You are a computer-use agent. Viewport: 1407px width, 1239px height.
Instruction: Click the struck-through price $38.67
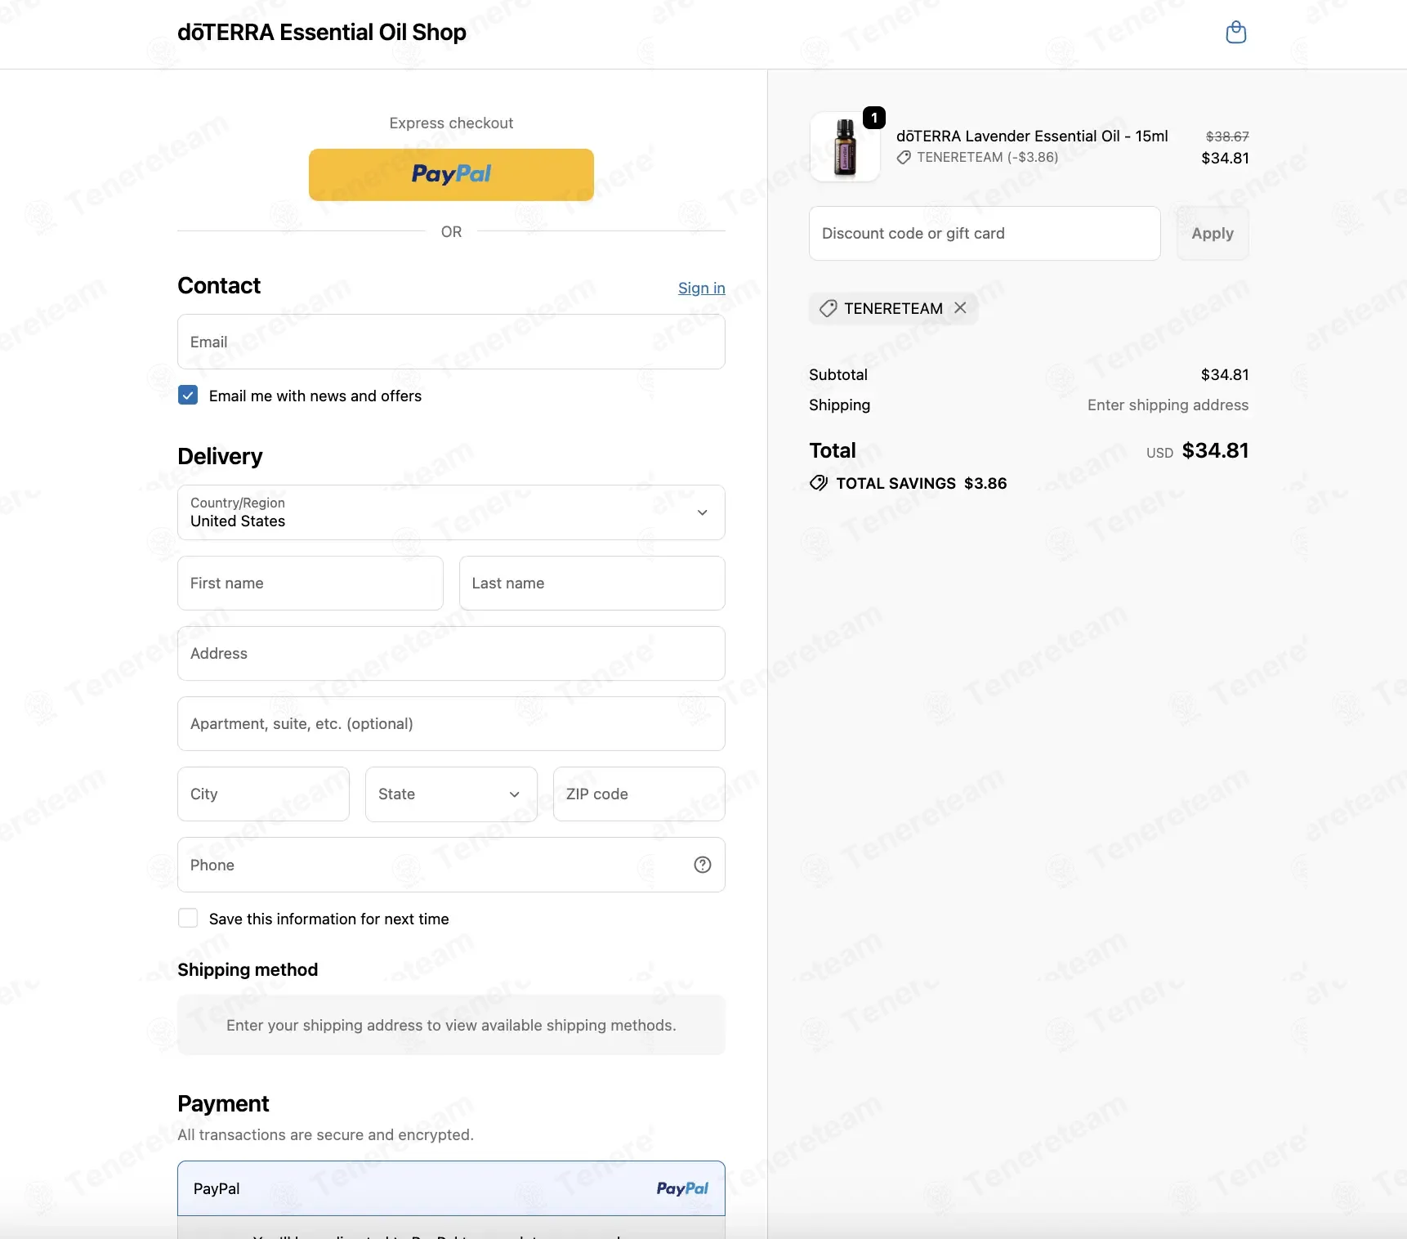[x=1227, y=136]
